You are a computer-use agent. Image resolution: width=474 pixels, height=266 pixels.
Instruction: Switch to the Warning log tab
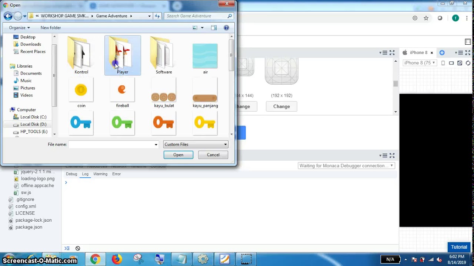click(100, 174)
